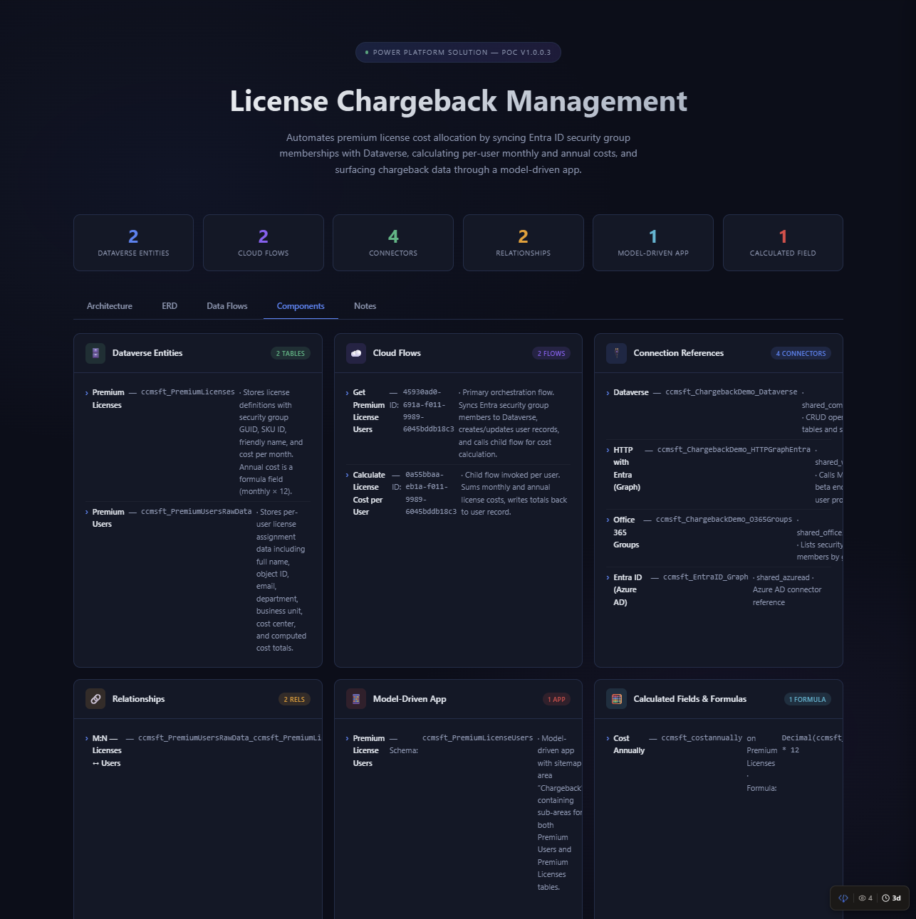Click the Dataverse Entities database icon
Screen dimensions: 916x919
(95, 352)
